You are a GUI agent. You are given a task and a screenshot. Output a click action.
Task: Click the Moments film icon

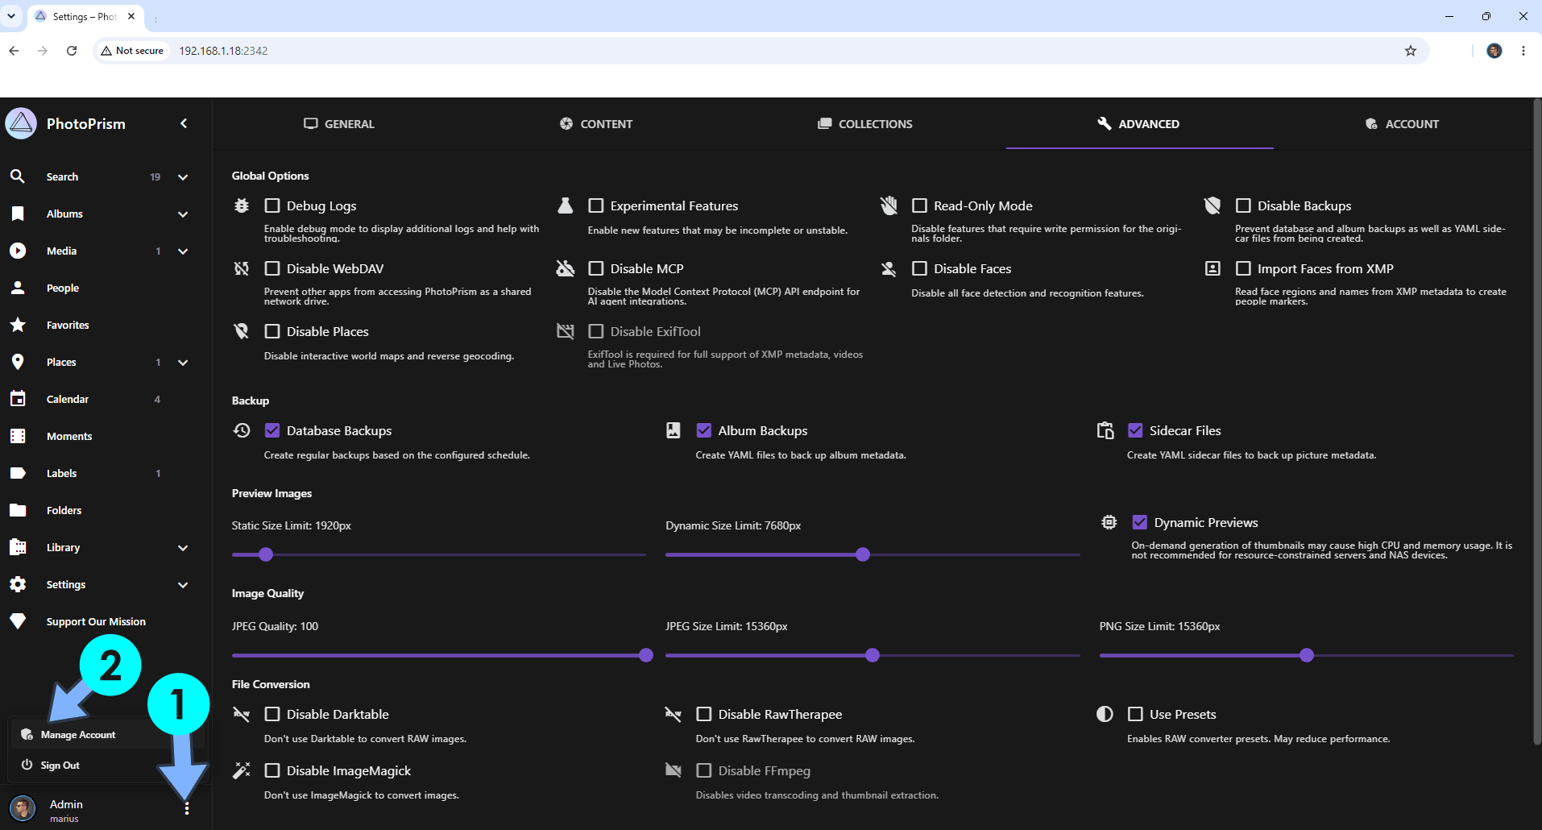tap(18, 436)
